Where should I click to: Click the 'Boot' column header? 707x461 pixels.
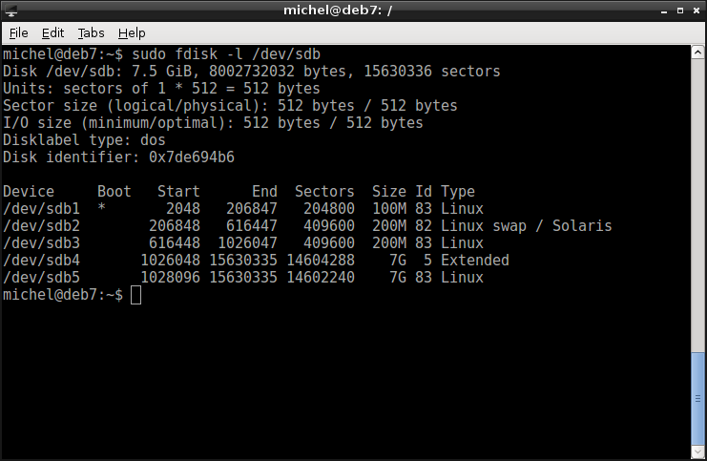point(114,191)
